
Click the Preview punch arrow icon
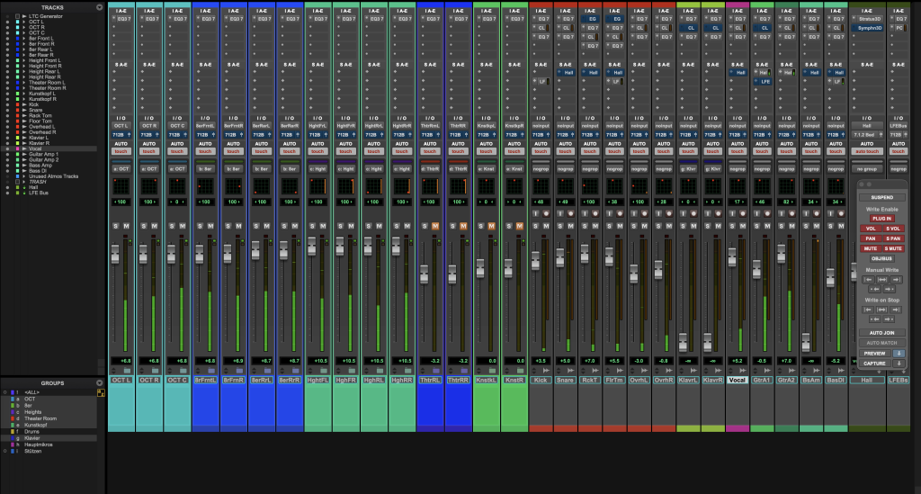point(900,354)
